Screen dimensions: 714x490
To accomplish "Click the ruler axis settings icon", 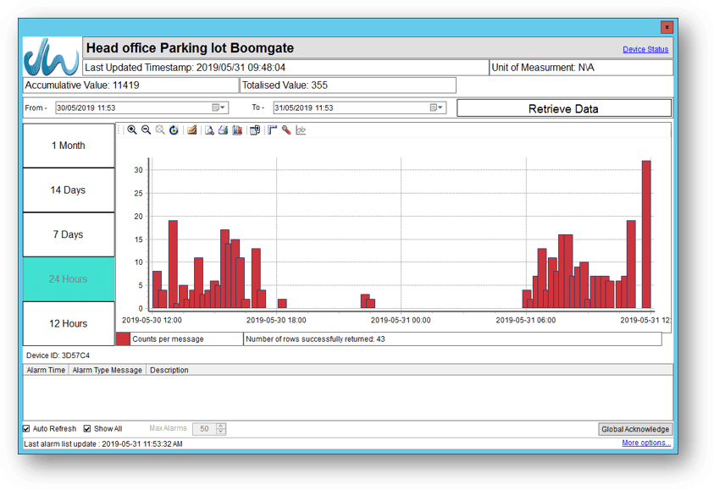I will click(273, 130).
